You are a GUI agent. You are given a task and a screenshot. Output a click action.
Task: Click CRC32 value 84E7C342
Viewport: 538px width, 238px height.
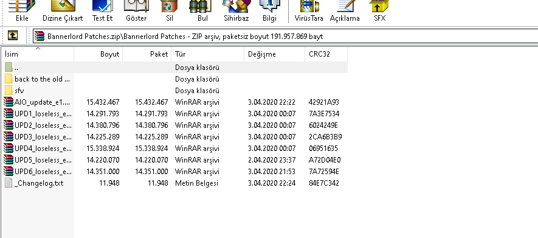point(324,183)
